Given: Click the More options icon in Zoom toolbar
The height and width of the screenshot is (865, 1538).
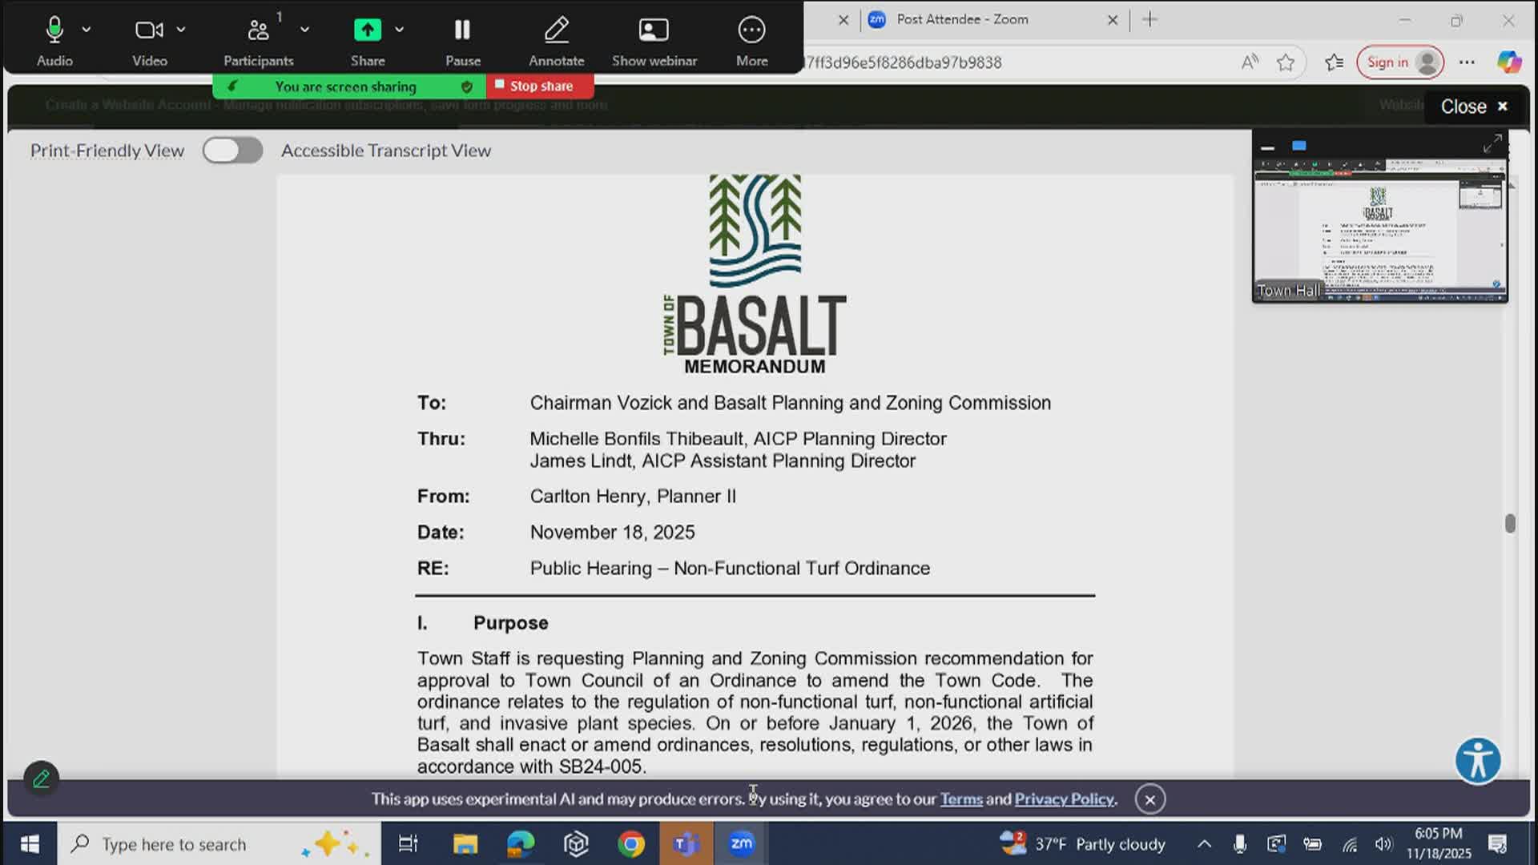Looking at the screenshot, I should [x=751, y=30].
